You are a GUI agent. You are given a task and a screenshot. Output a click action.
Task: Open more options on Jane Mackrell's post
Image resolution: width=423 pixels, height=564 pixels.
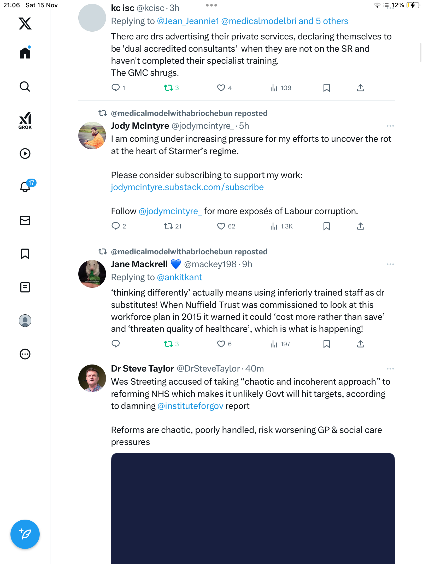pyautogui.click(x=390, y=264)
